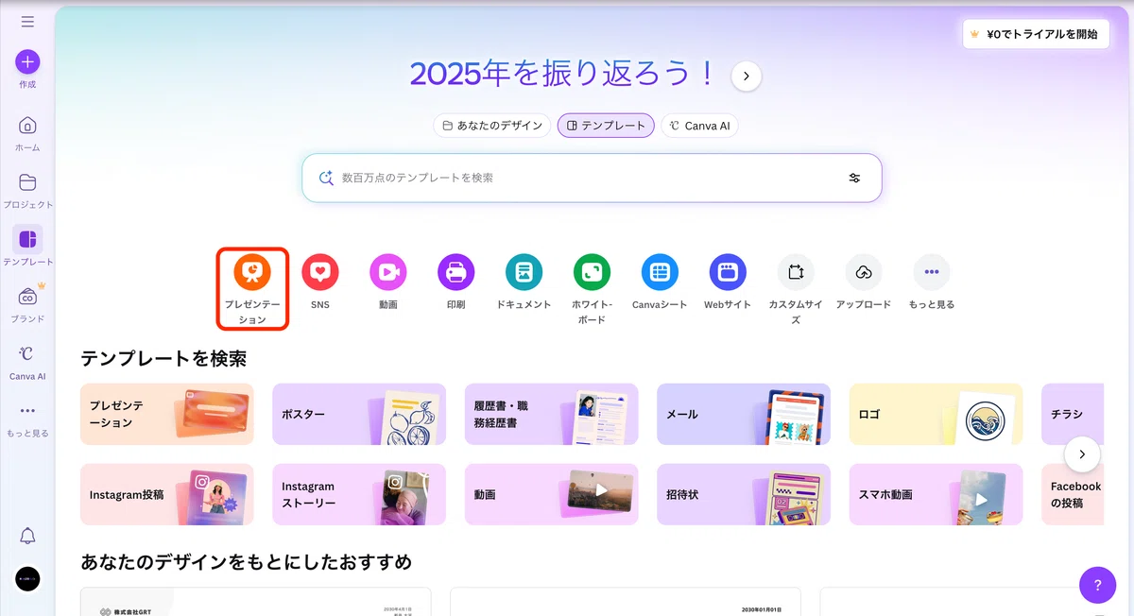Open the purple help question button

(1097, 585)
